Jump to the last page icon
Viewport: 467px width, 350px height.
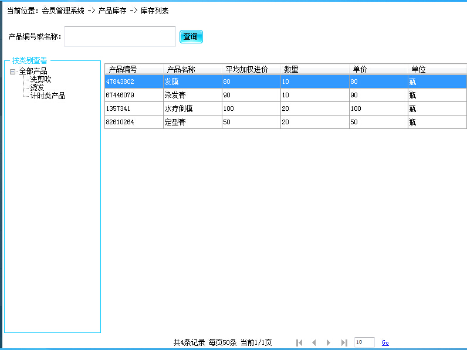[x=344, y=342]
